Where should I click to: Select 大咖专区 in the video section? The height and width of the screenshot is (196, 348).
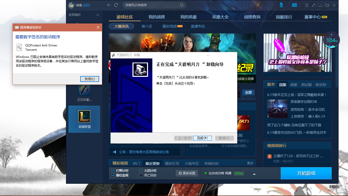click(192, 164)
